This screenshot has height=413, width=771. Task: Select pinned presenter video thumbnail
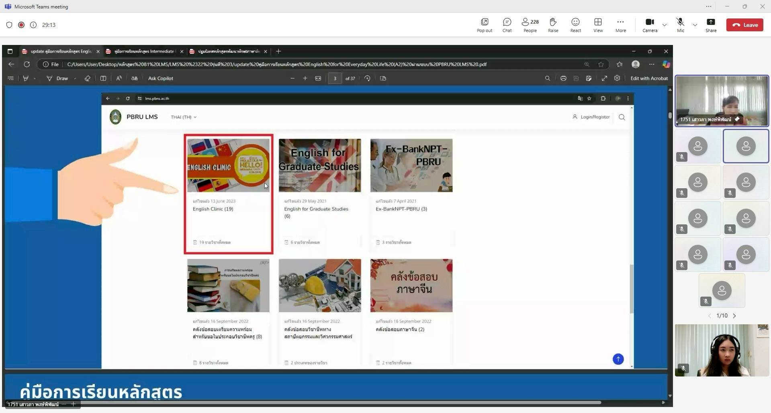[x=722, y=101]
